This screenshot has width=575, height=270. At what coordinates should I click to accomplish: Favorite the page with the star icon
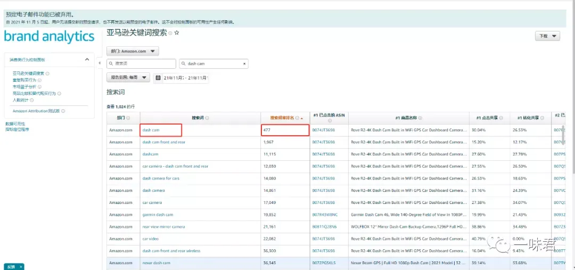pos(176,32)
